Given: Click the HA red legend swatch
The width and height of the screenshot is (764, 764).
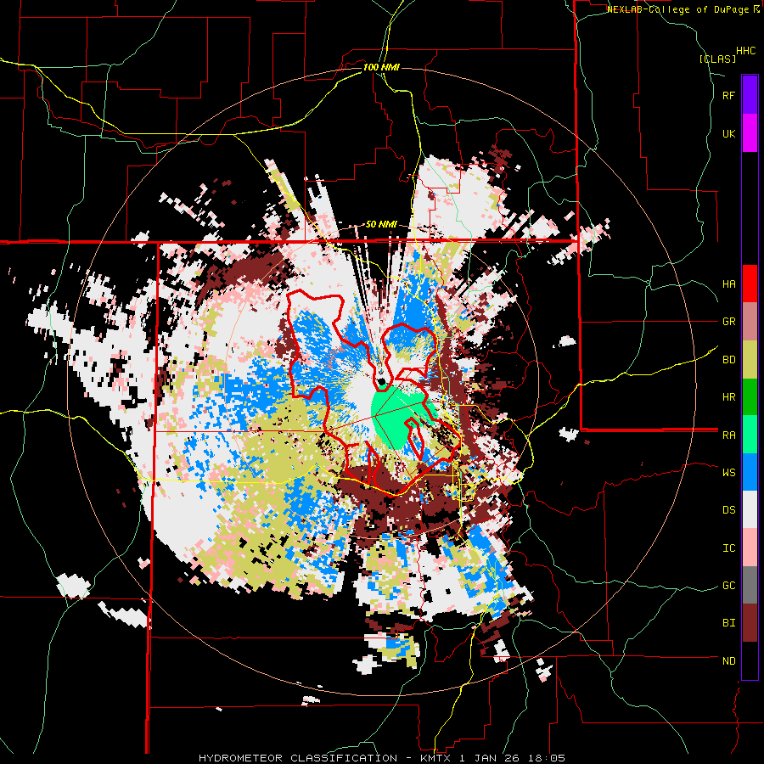Looking at the screenshot, I should pyautogui.click(x=750, y=284).
